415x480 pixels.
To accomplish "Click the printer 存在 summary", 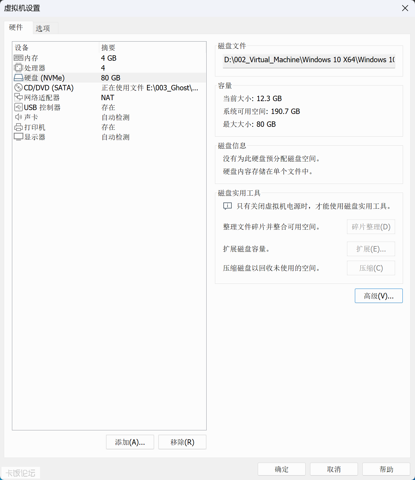I will coord(108,127).
